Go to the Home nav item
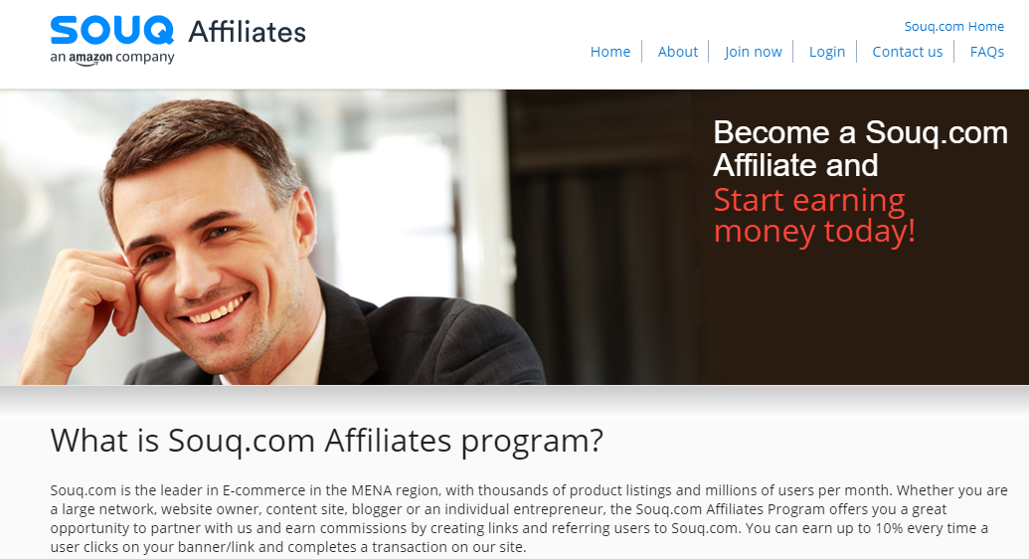This screenshot has width=1029, height=559. pyautogui.click(x=610, y=52)
